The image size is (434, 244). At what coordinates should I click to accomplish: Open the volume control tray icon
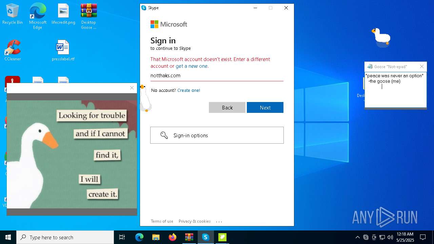point(390,237)
